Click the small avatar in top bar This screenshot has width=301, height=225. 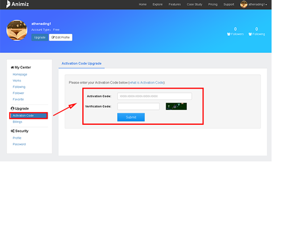(244, 4)
